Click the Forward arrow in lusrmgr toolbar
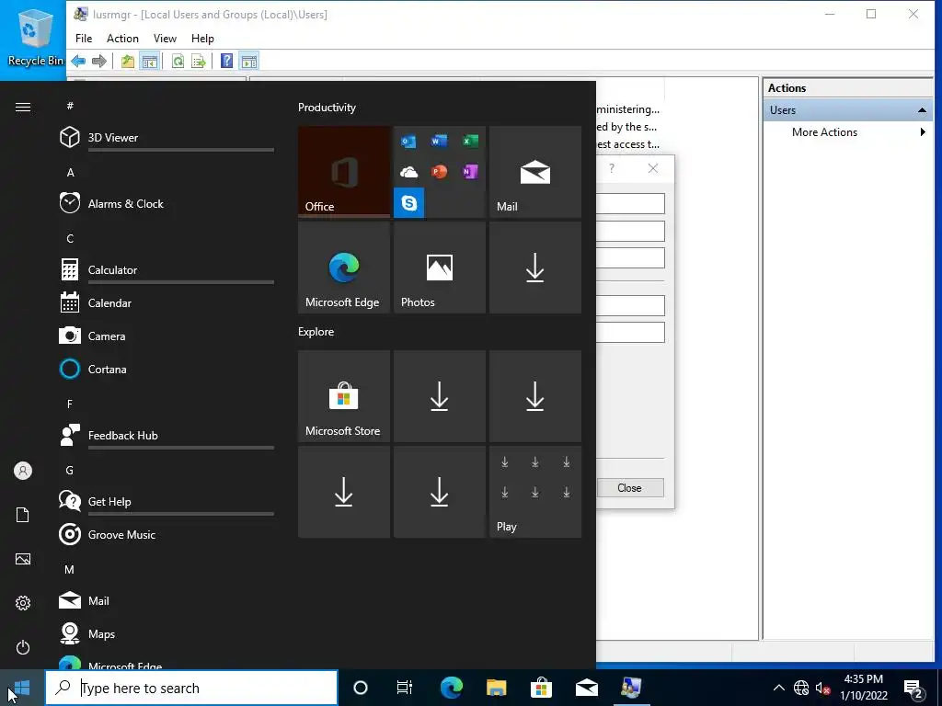 (x=99, y=61)
